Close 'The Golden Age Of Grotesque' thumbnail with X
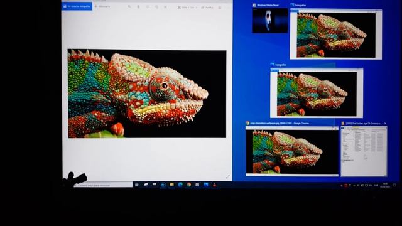This screenshot has width=402, height=226. [x=385, y=124]
